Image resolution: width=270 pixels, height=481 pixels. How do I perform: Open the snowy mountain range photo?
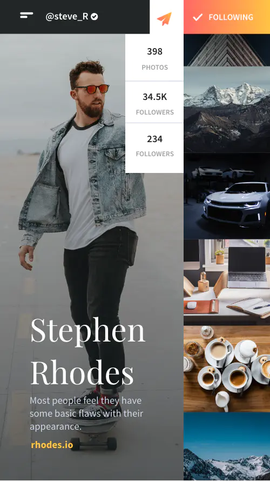pos(227,110)
